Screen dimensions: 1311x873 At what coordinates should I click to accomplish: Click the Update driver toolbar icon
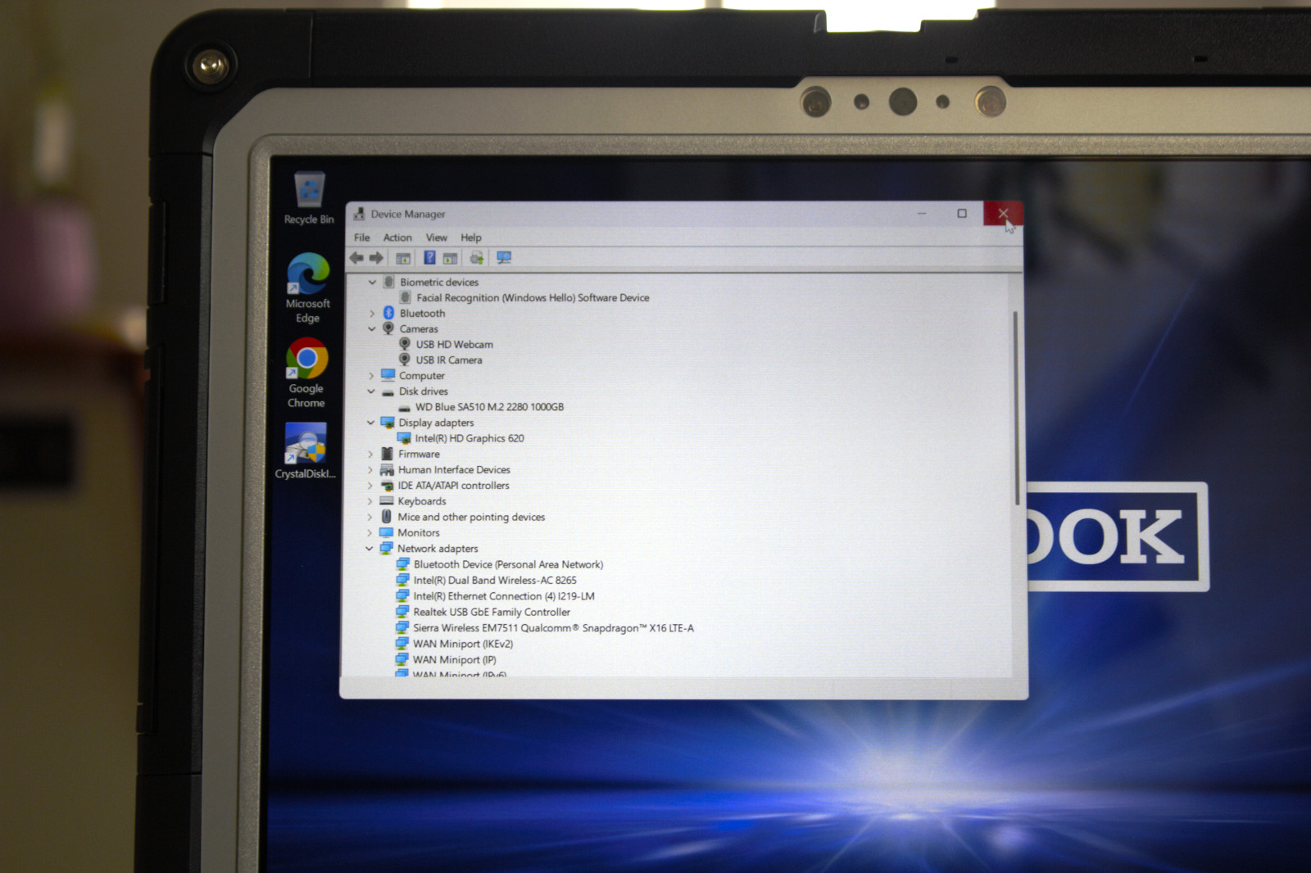tap(476, 258)
